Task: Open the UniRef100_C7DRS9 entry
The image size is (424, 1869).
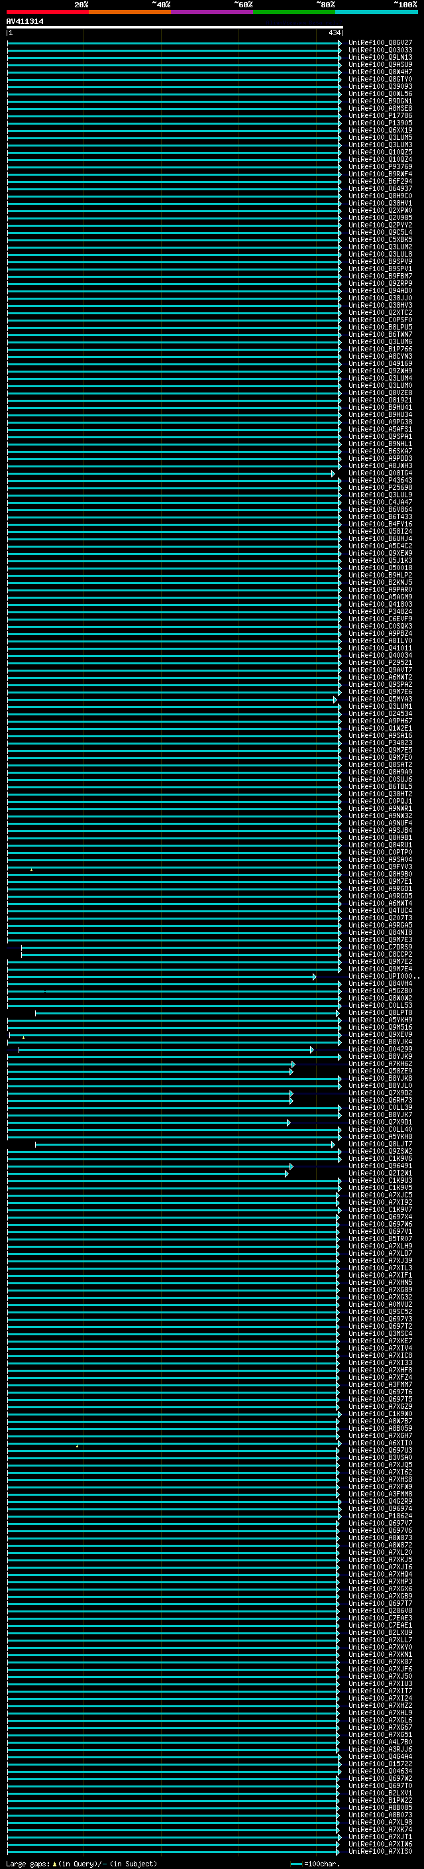Action: 380,947
